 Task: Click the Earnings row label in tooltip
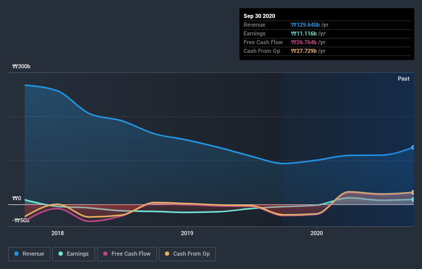click(x=254, y=33)
